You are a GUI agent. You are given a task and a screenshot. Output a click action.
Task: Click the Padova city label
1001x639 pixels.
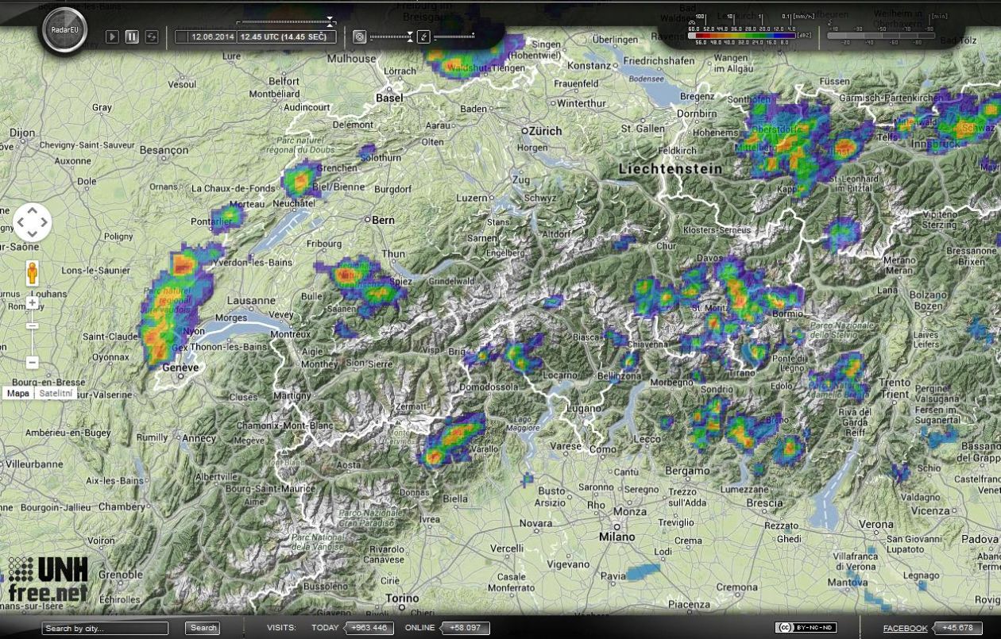[x=979, y=538]
